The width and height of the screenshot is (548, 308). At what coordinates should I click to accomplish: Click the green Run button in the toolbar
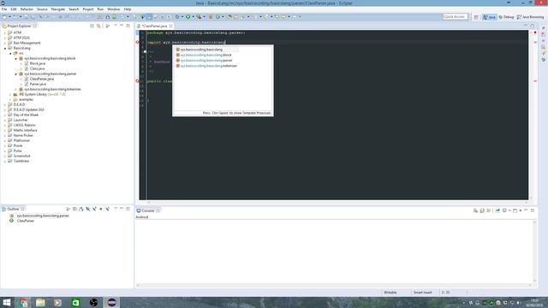(x=188, y=17)
